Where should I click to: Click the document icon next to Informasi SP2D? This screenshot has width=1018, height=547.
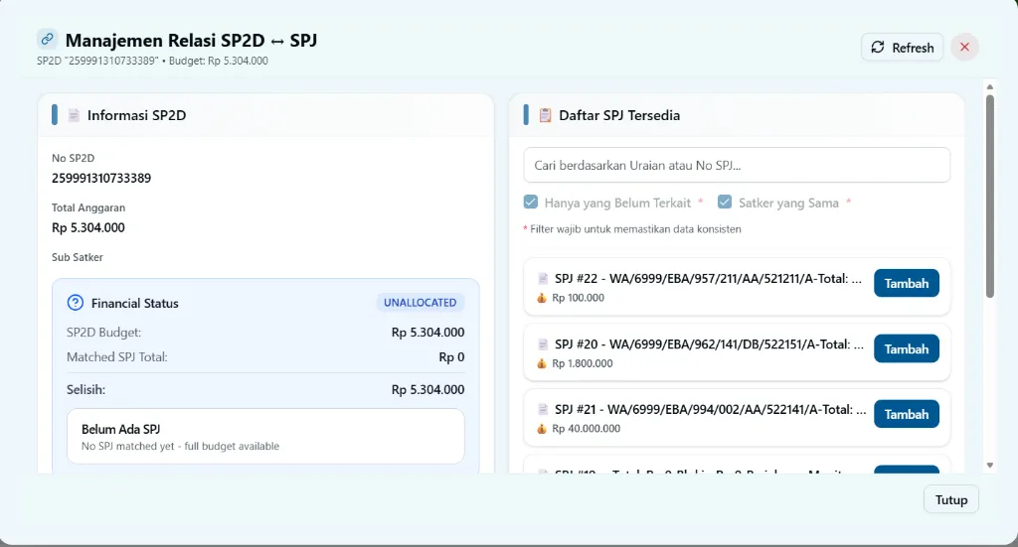click(74, 115)
